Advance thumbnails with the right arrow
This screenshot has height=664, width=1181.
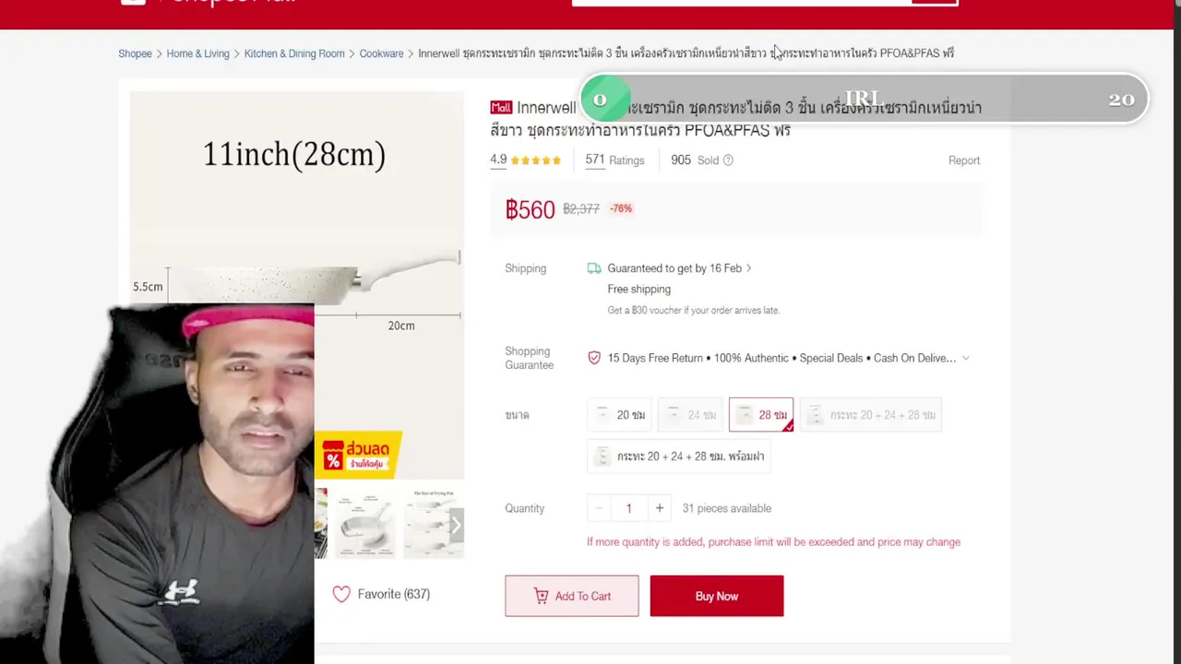click(456, 525)
